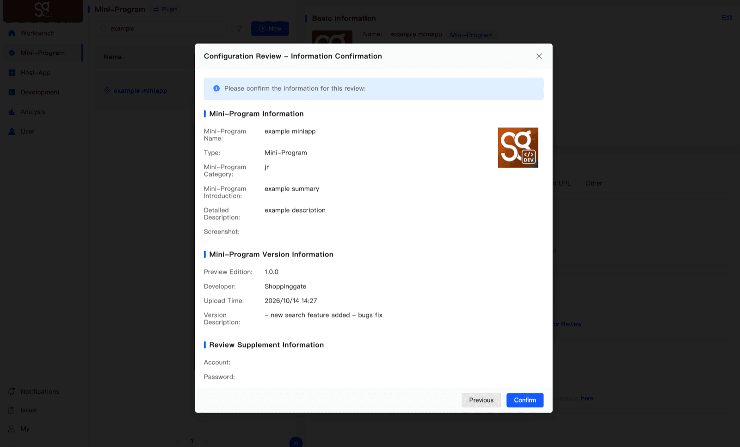
Task: Click the 'Shoppinggate' developer value
Action: pyautogui.click(x=285, y=286)
